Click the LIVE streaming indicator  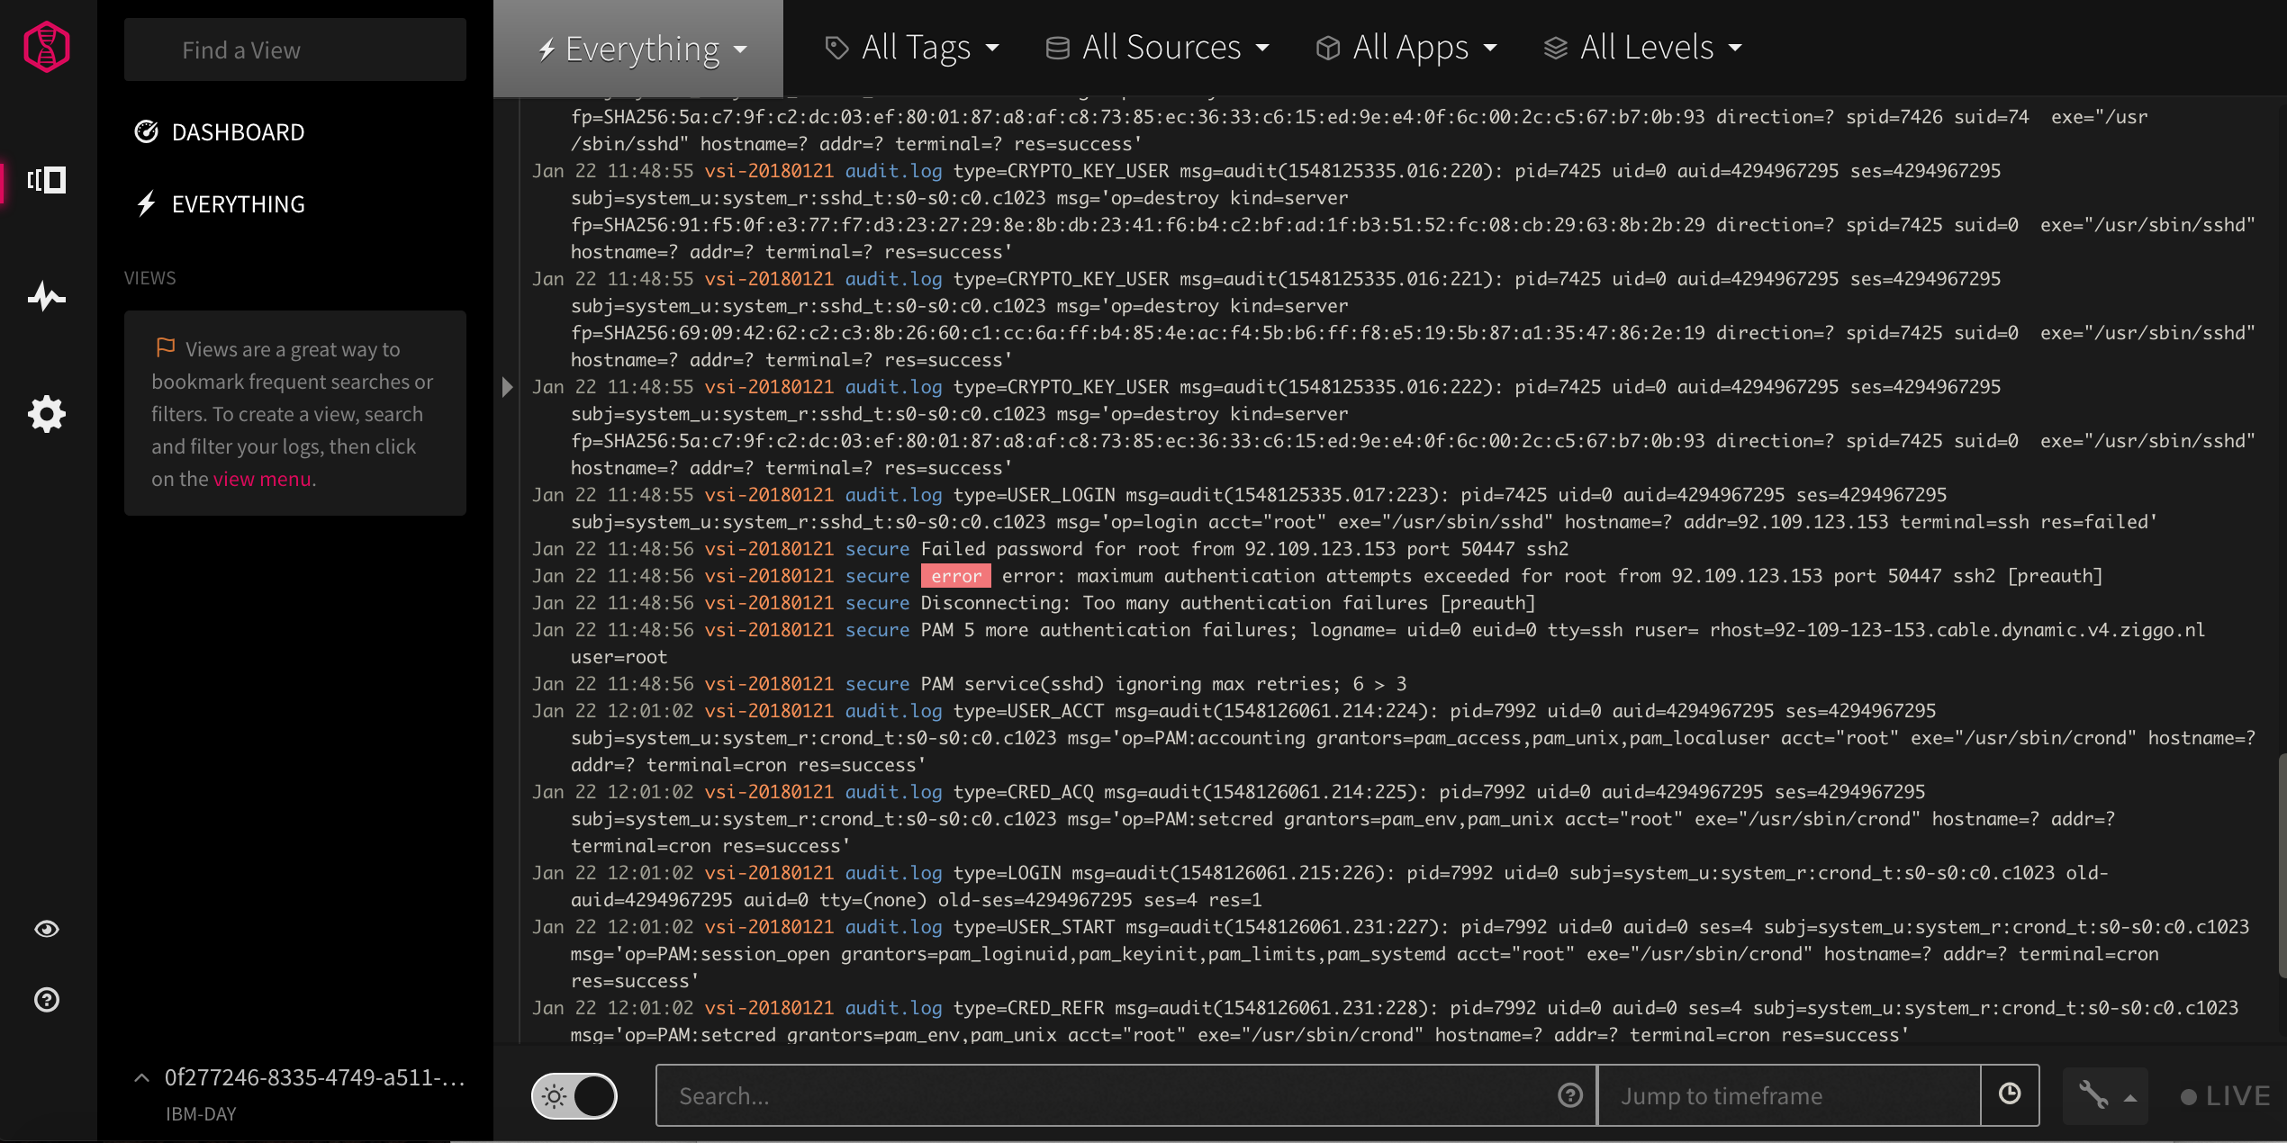click(x=2225, y=1095)
